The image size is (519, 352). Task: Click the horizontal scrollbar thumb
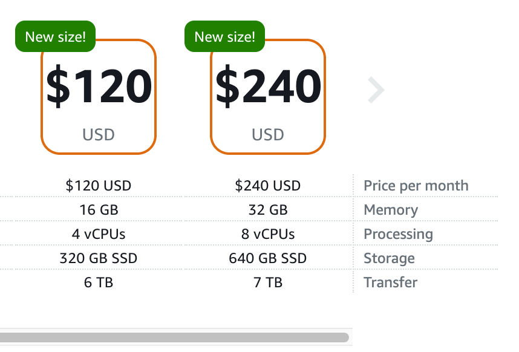tap(174, 337)
